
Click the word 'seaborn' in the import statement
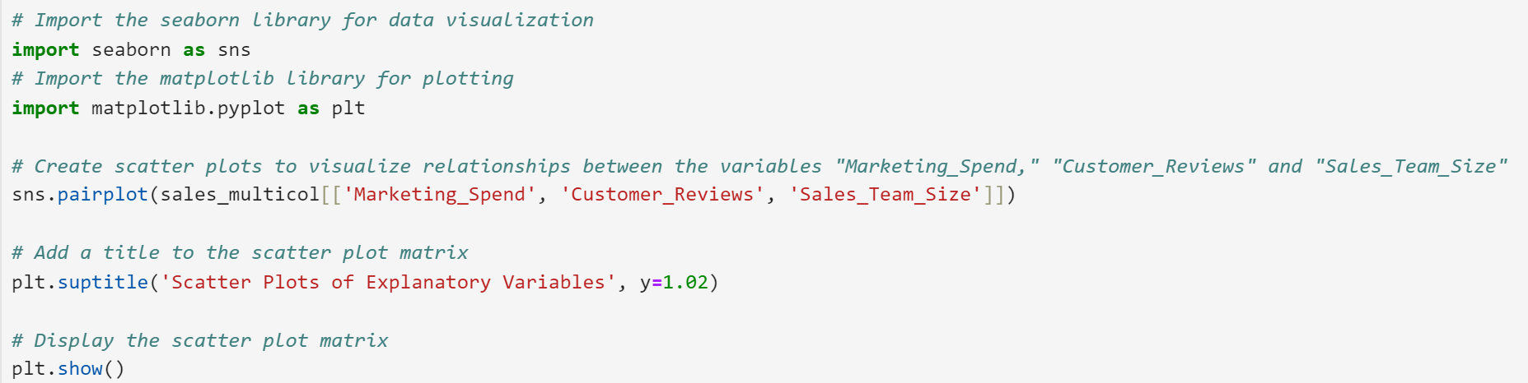coord(131,50)
